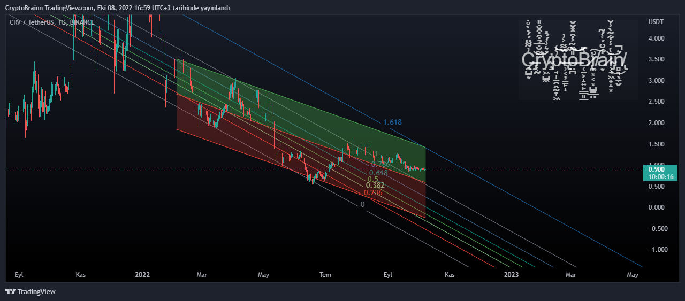Image resolution: width=685 pixels, height=301 pixels.
Task: Click the 3.000 price axis label
Action: click(656, 81)
